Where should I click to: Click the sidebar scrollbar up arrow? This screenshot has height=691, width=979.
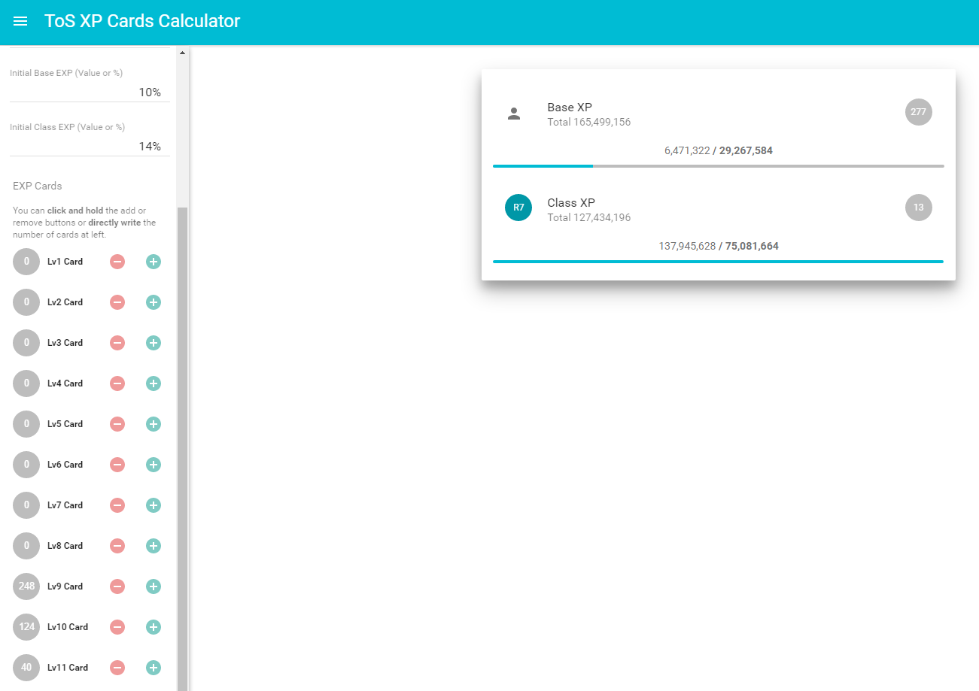click(182, 53)
